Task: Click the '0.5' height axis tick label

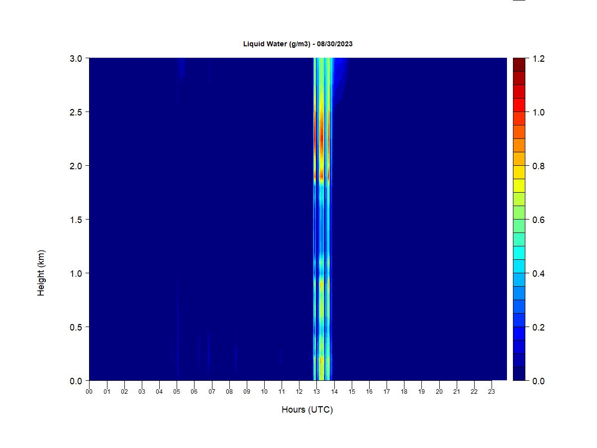Action: point(76,327)
